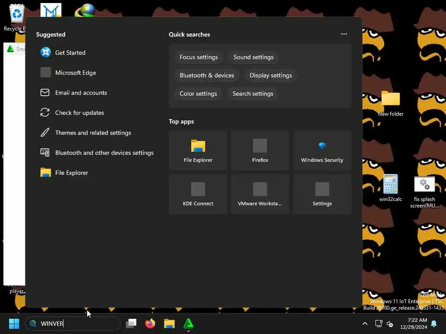
Task: Launch VMware Workstation tile
Action: coord(260,194)
